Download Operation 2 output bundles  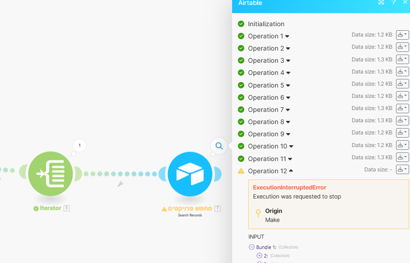pos(402,47)
